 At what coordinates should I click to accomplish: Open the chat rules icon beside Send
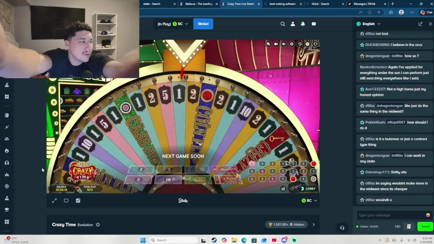pos(409,226)
